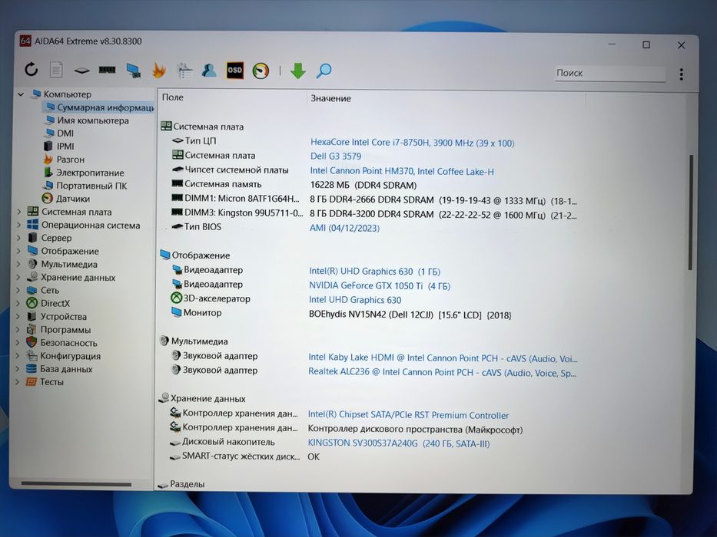Click in the Поиск search field

coord(610,73)
